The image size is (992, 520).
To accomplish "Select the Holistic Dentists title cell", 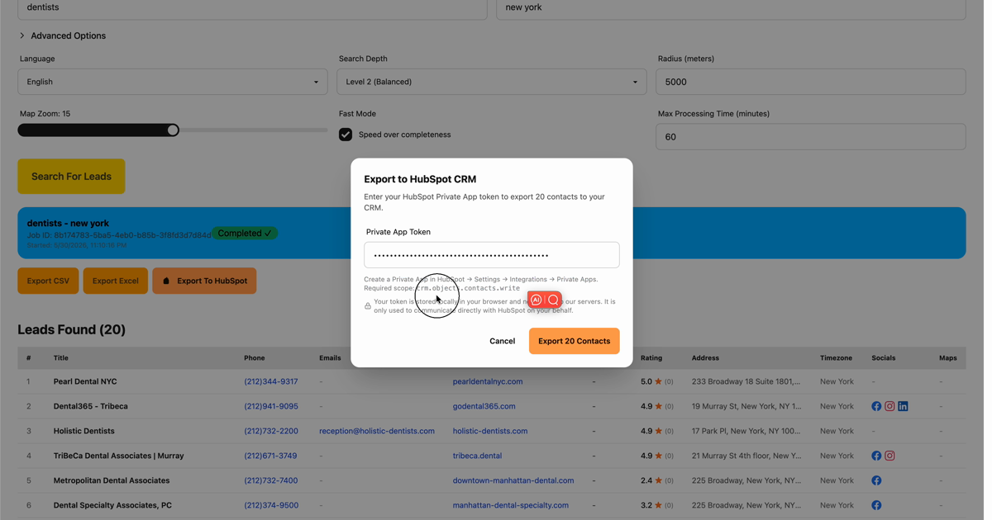I will [84, 431].
